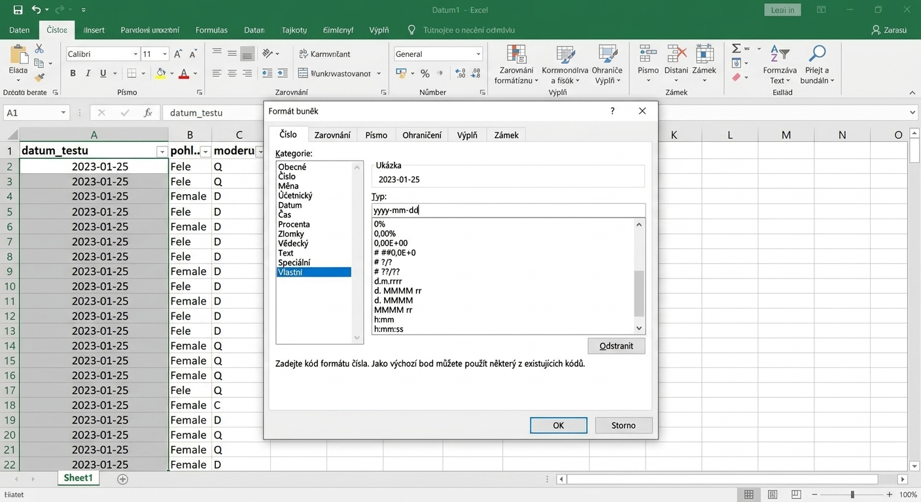The height and width of the screenshot is (502, 921).
Task: Select the d.m.rrrr format type
Action: [388, 281]
